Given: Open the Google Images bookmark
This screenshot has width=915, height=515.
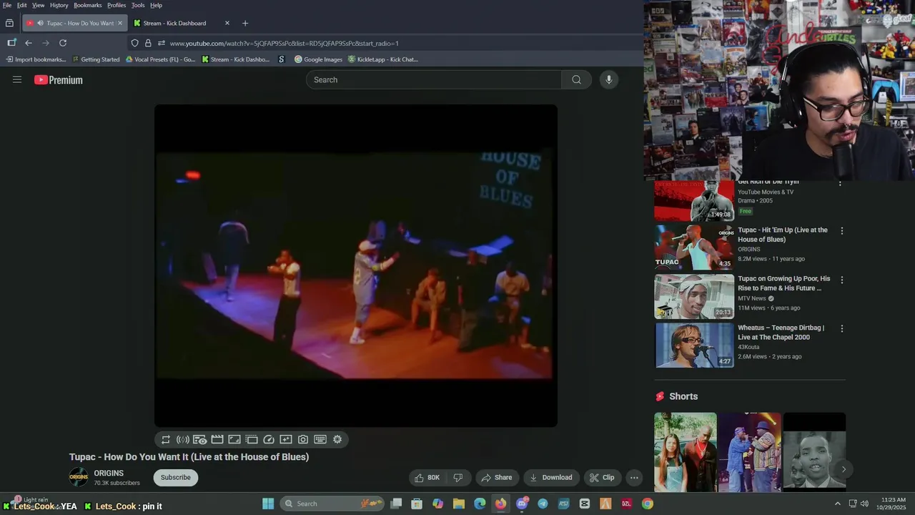Looking at the screenshot, I should tap(318, 59).
